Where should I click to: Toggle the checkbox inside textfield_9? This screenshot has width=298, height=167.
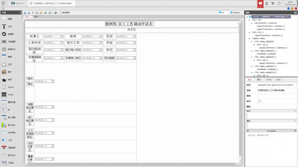(61, 58)
